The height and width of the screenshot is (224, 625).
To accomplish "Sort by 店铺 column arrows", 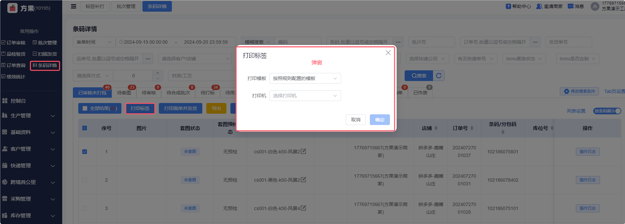I will pyautogui.click(x=436, y=128).
